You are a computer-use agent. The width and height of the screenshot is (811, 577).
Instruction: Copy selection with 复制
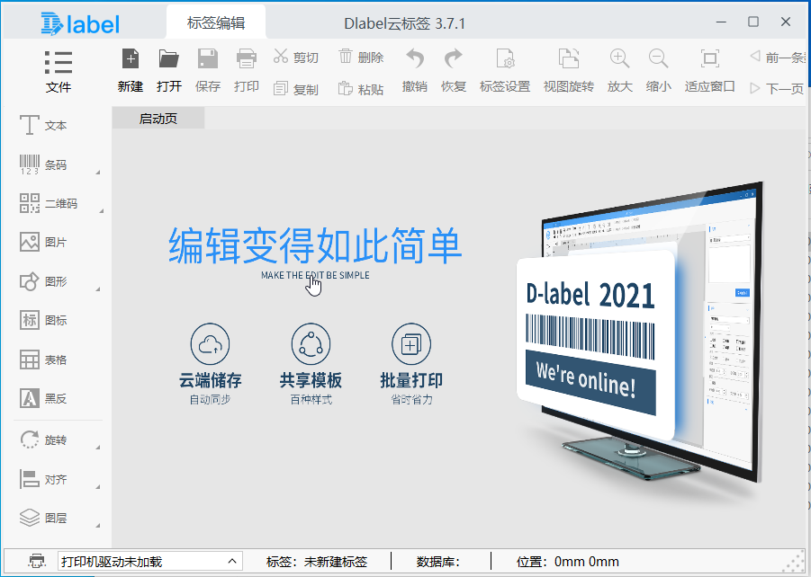point(296,89)
